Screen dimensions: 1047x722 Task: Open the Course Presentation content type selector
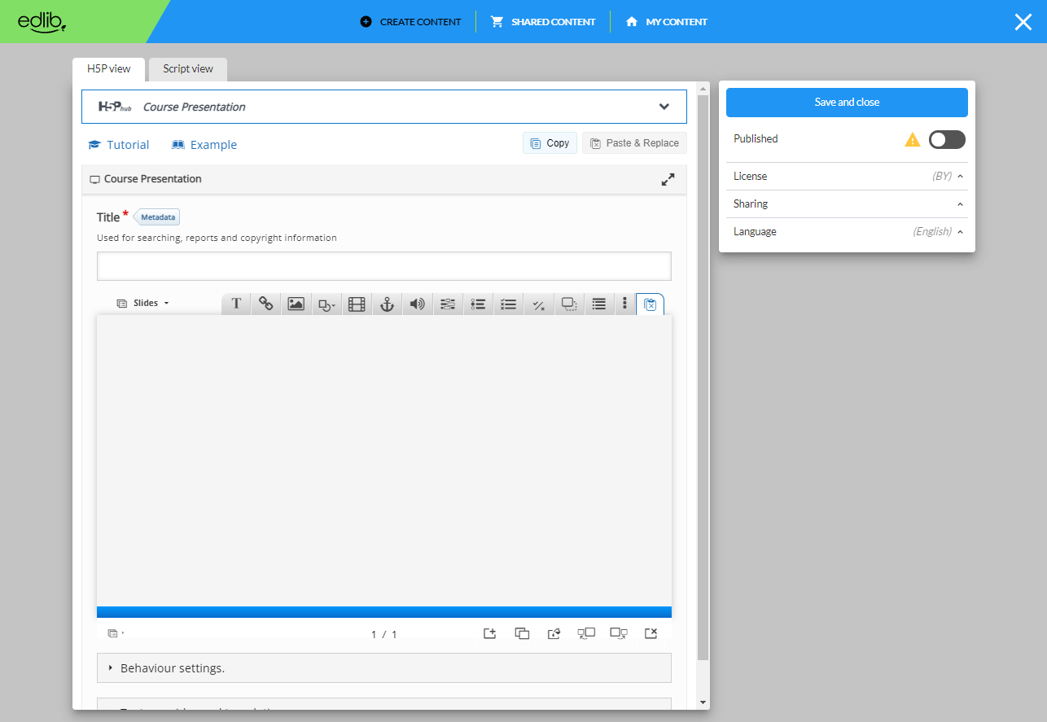pos(384,107)
